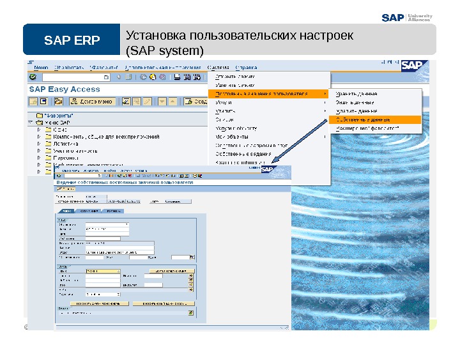Select Хранить данные in the submenu
This screenshot has width=460, height=345.
356,94
